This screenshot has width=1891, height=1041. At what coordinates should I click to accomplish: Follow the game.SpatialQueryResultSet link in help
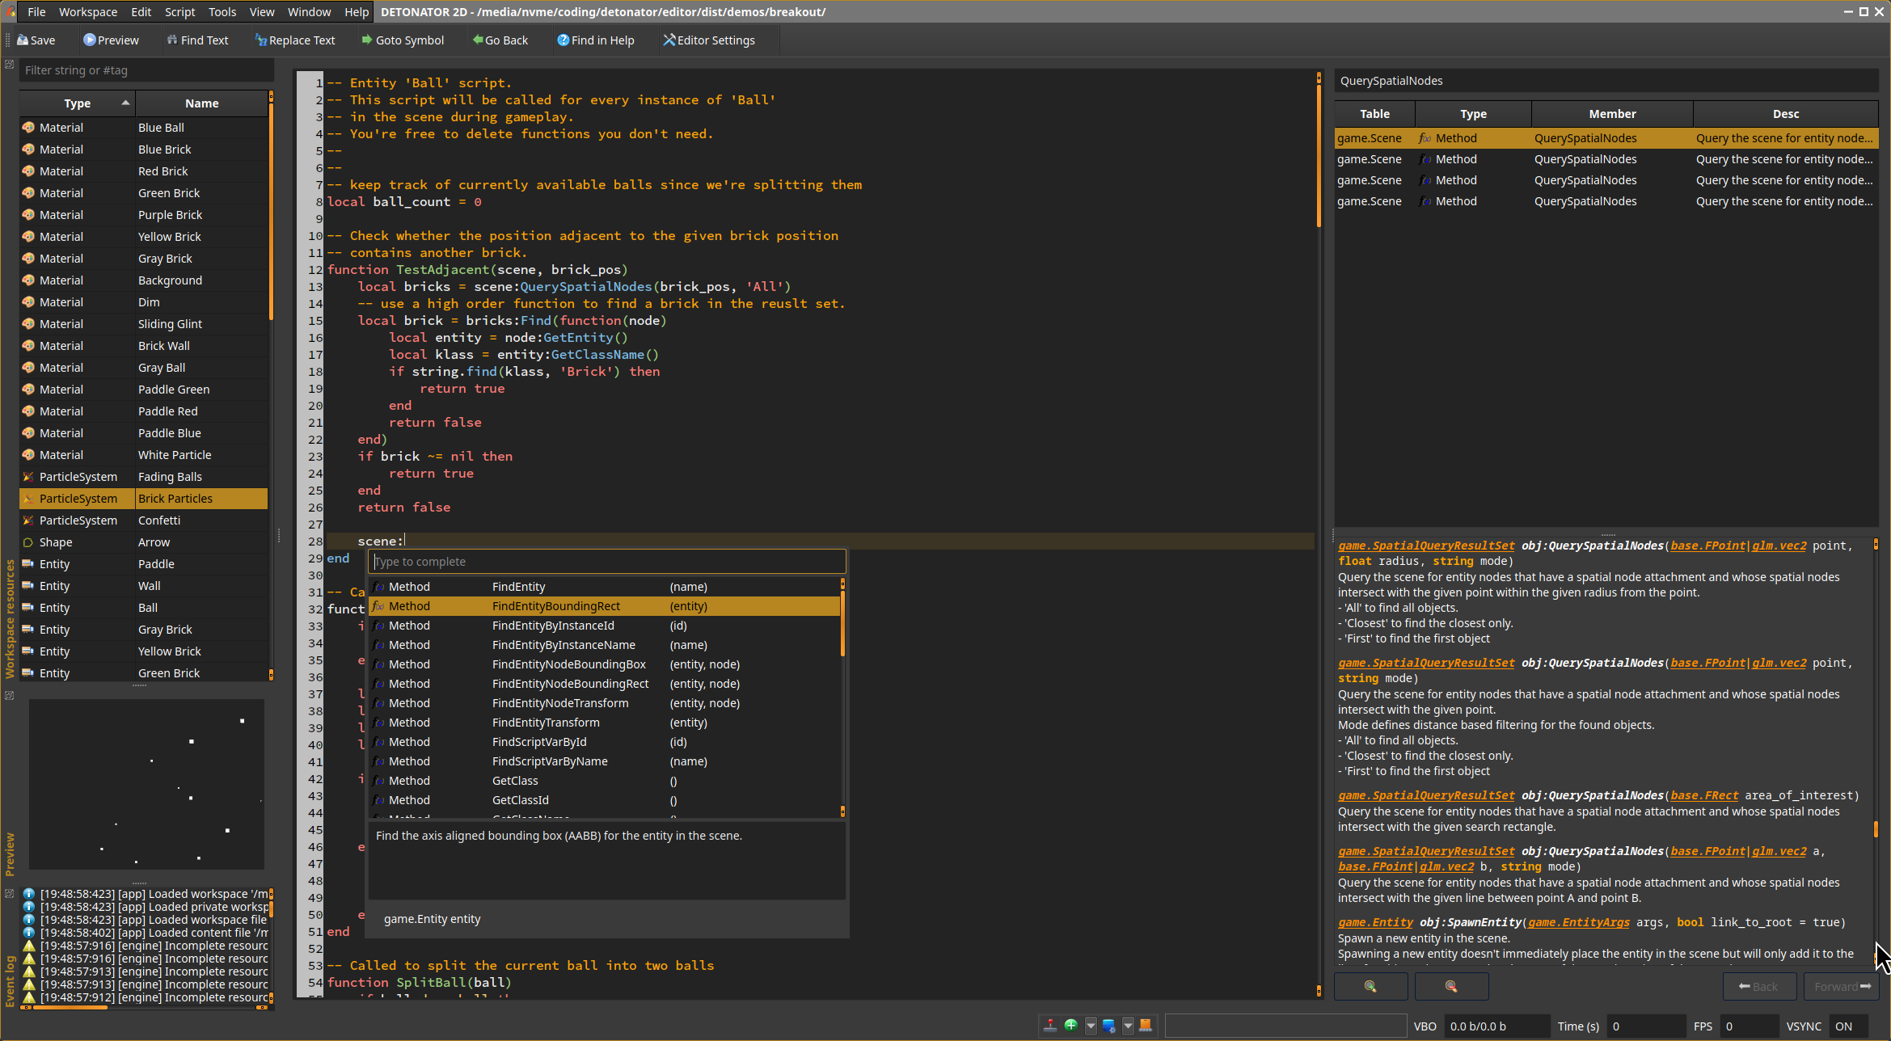(x=1426, y=546)
